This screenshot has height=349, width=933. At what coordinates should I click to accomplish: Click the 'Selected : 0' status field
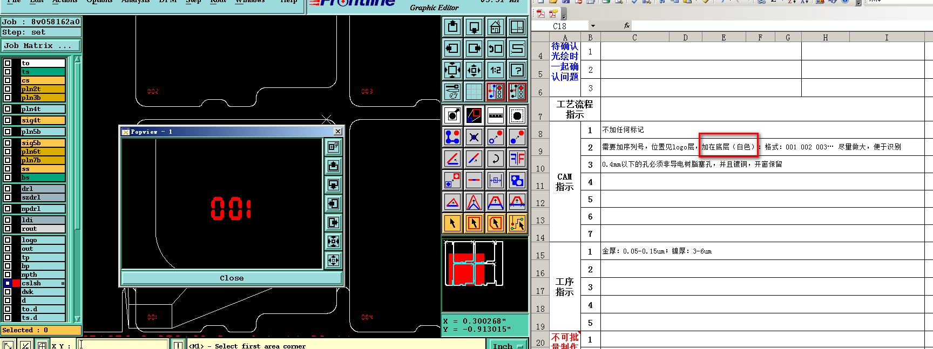(x=41, y=330)
